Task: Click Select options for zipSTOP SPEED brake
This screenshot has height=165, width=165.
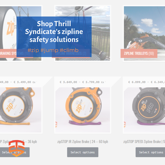Action: (150, 152)
